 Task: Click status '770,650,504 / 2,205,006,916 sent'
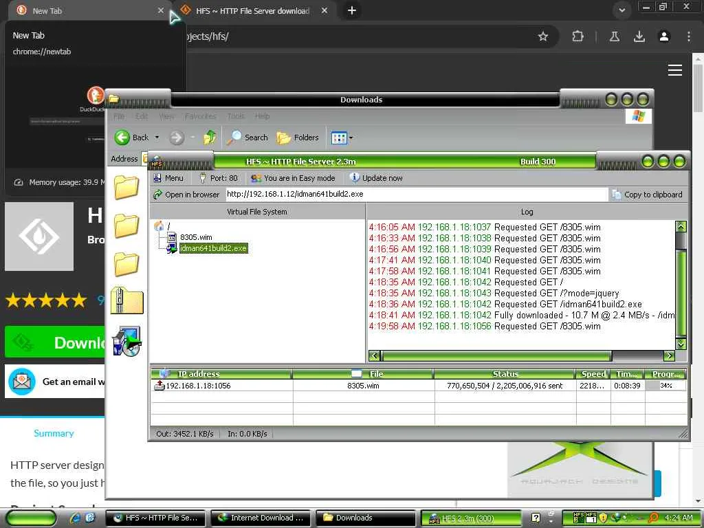[x=505, y=386]
